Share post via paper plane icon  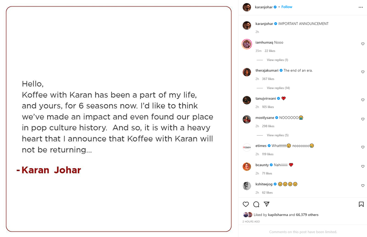pos(267,204)
